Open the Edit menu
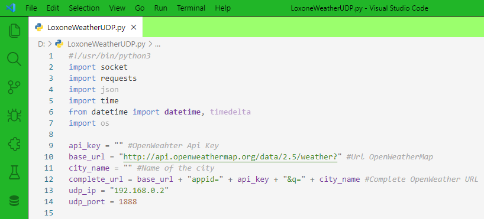This screenshot has width=484, height=219. click(x=53, y=8)
